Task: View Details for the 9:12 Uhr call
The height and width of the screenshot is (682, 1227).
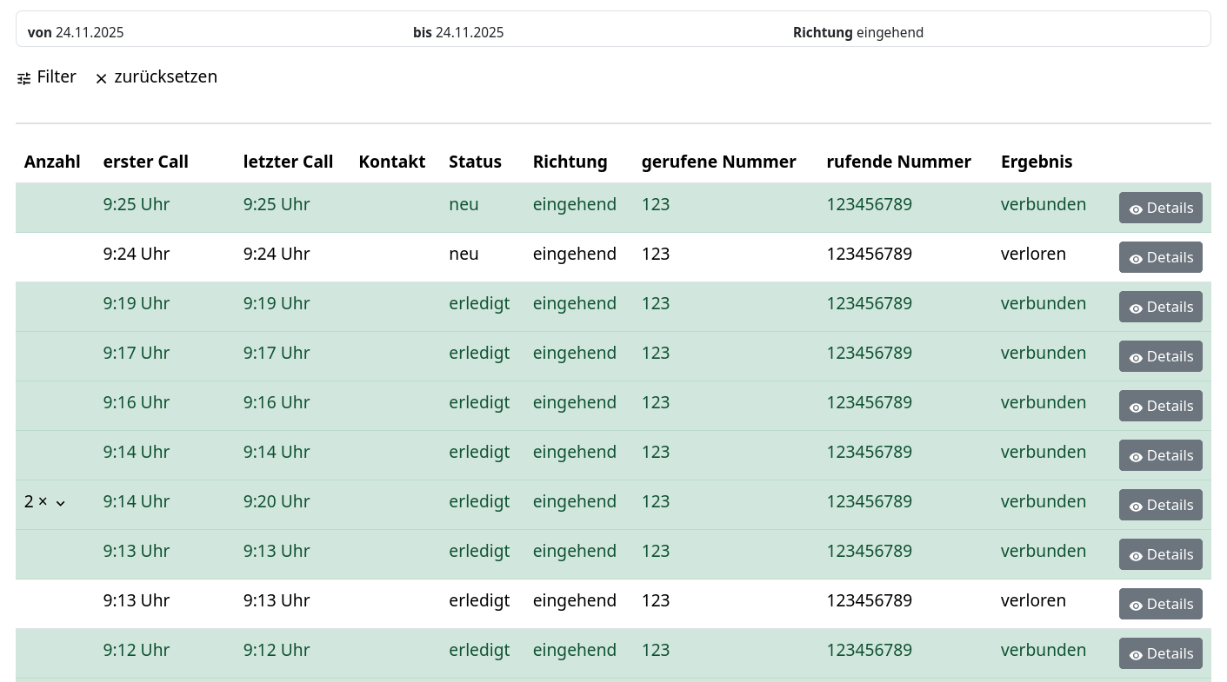Action: click(1160, 654)
